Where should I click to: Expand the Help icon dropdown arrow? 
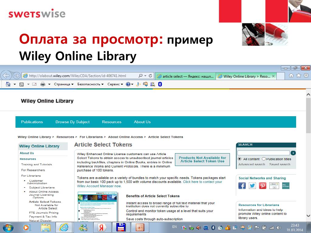[x=132, y=84]
